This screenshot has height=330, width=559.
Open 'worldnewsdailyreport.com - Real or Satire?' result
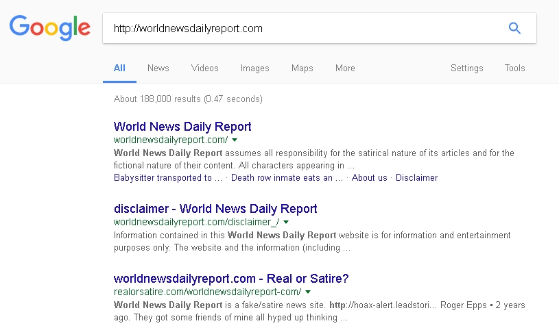(231, 279)
